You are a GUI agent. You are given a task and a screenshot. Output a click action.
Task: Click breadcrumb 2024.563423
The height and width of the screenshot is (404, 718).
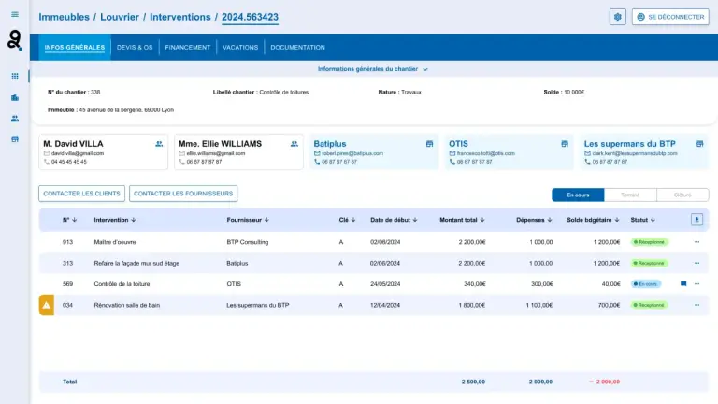(x=250, y=17)
